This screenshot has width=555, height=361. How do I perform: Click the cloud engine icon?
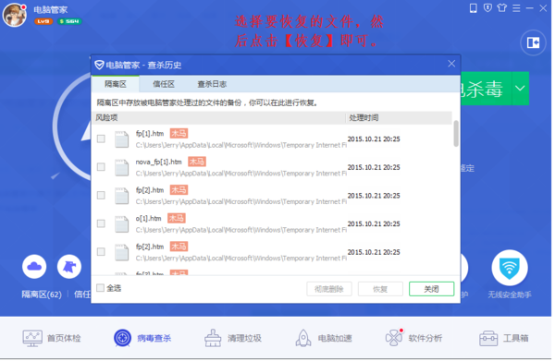pyautogui.click(x=34, y=266)
